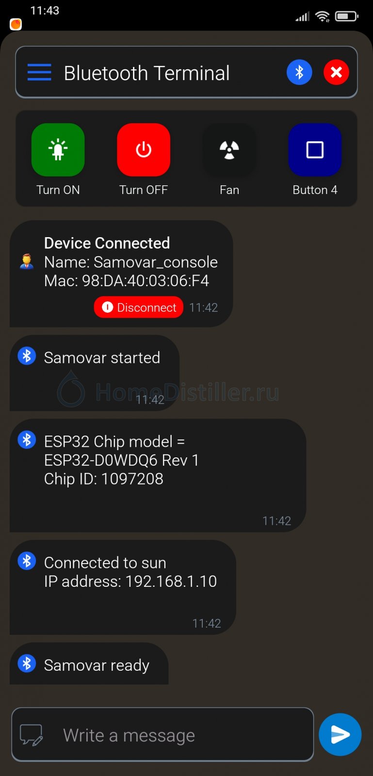Select the ESP32 Chip model message
Image resolution: width=373 pixels, height=776 pixels.
[x=158, y=475]
